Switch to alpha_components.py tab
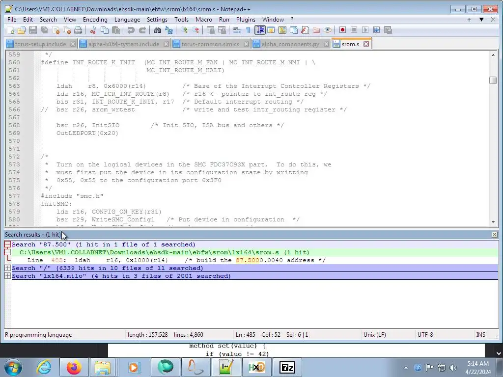Viewport: 503px width, 377px height. pyautogui.click(x=290, y=44)
